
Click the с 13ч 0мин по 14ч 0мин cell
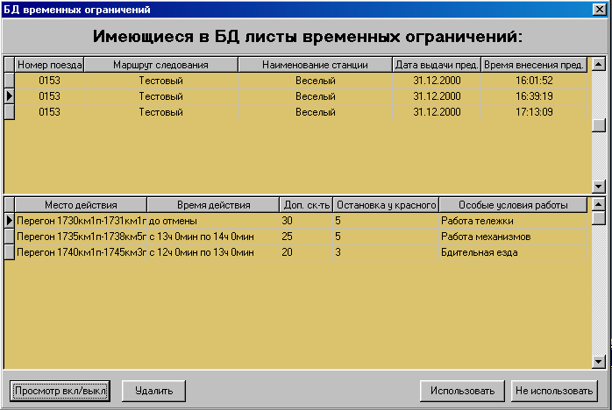coord(213,237)
